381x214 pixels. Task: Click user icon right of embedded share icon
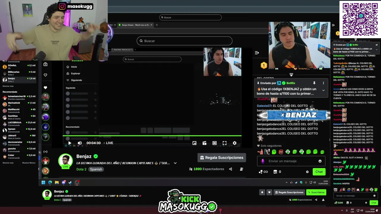pyautogui.click(x=241, y=169)
